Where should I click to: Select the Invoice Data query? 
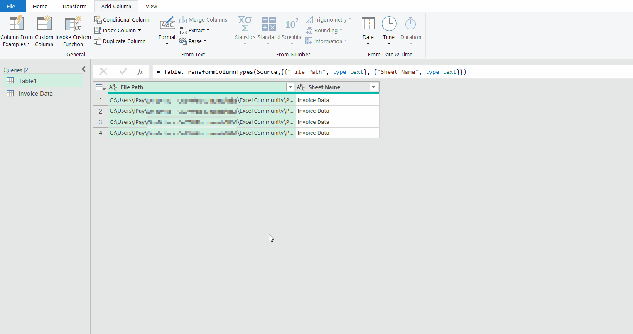point(35,94)
